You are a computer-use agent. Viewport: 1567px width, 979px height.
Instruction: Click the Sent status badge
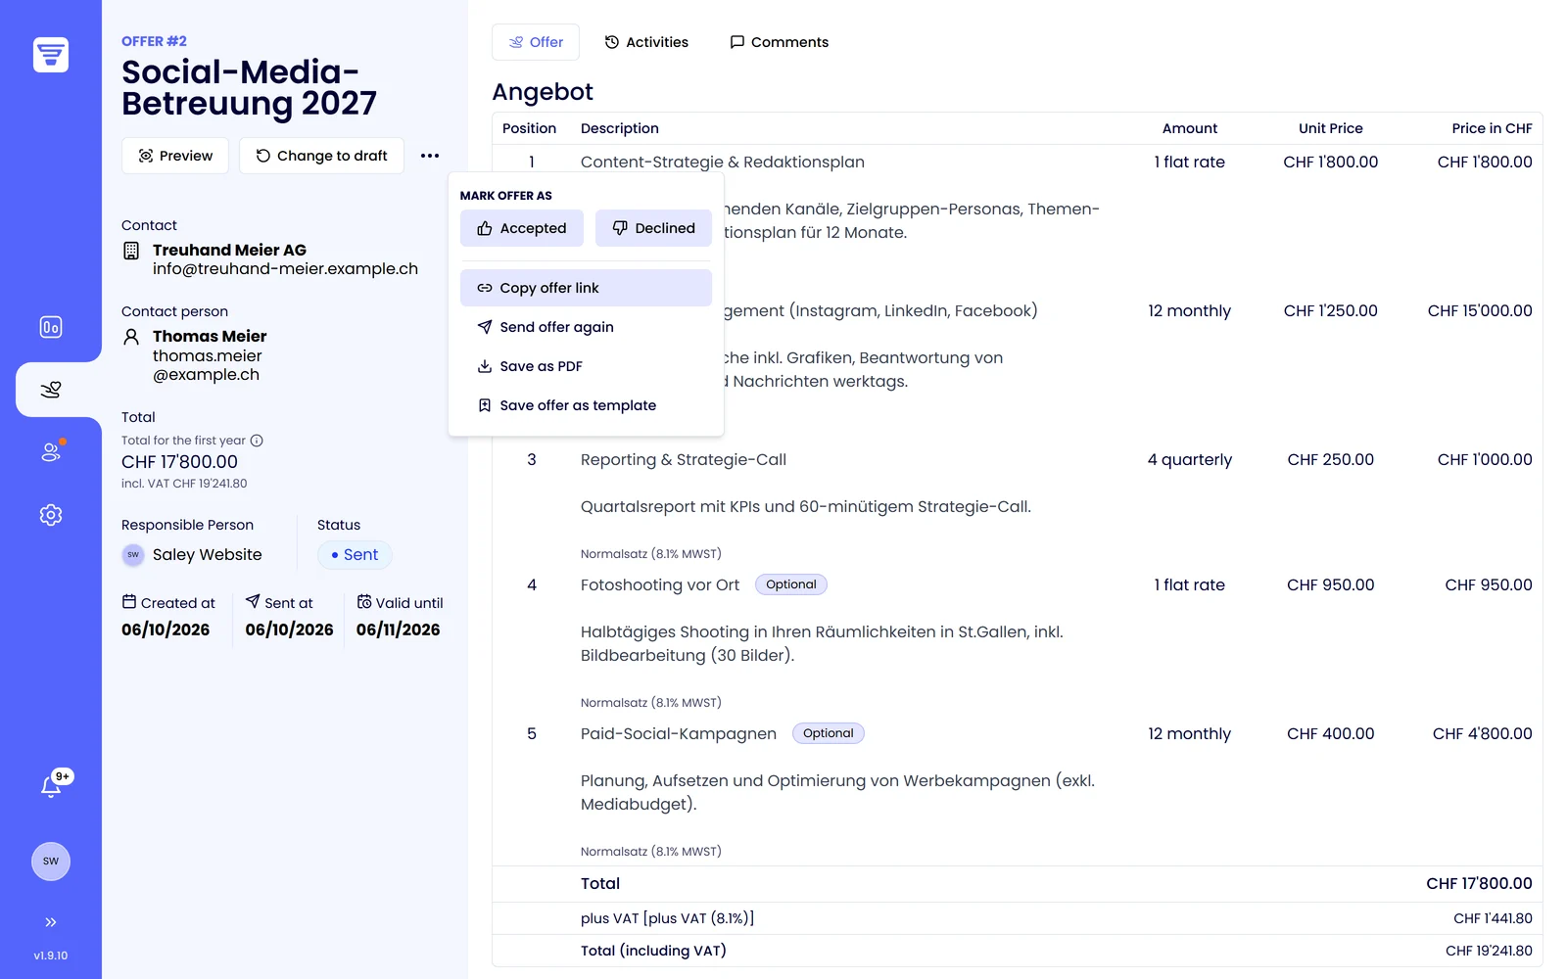[x=355, y=555]
